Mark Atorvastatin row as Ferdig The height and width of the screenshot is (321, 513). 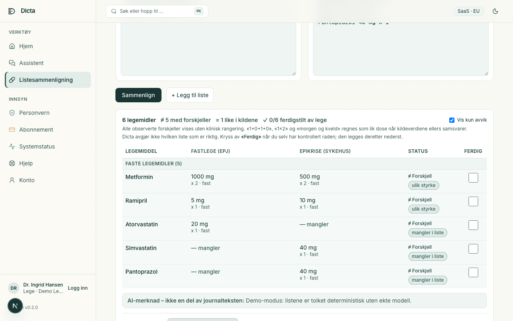click(x=473, y=225)
